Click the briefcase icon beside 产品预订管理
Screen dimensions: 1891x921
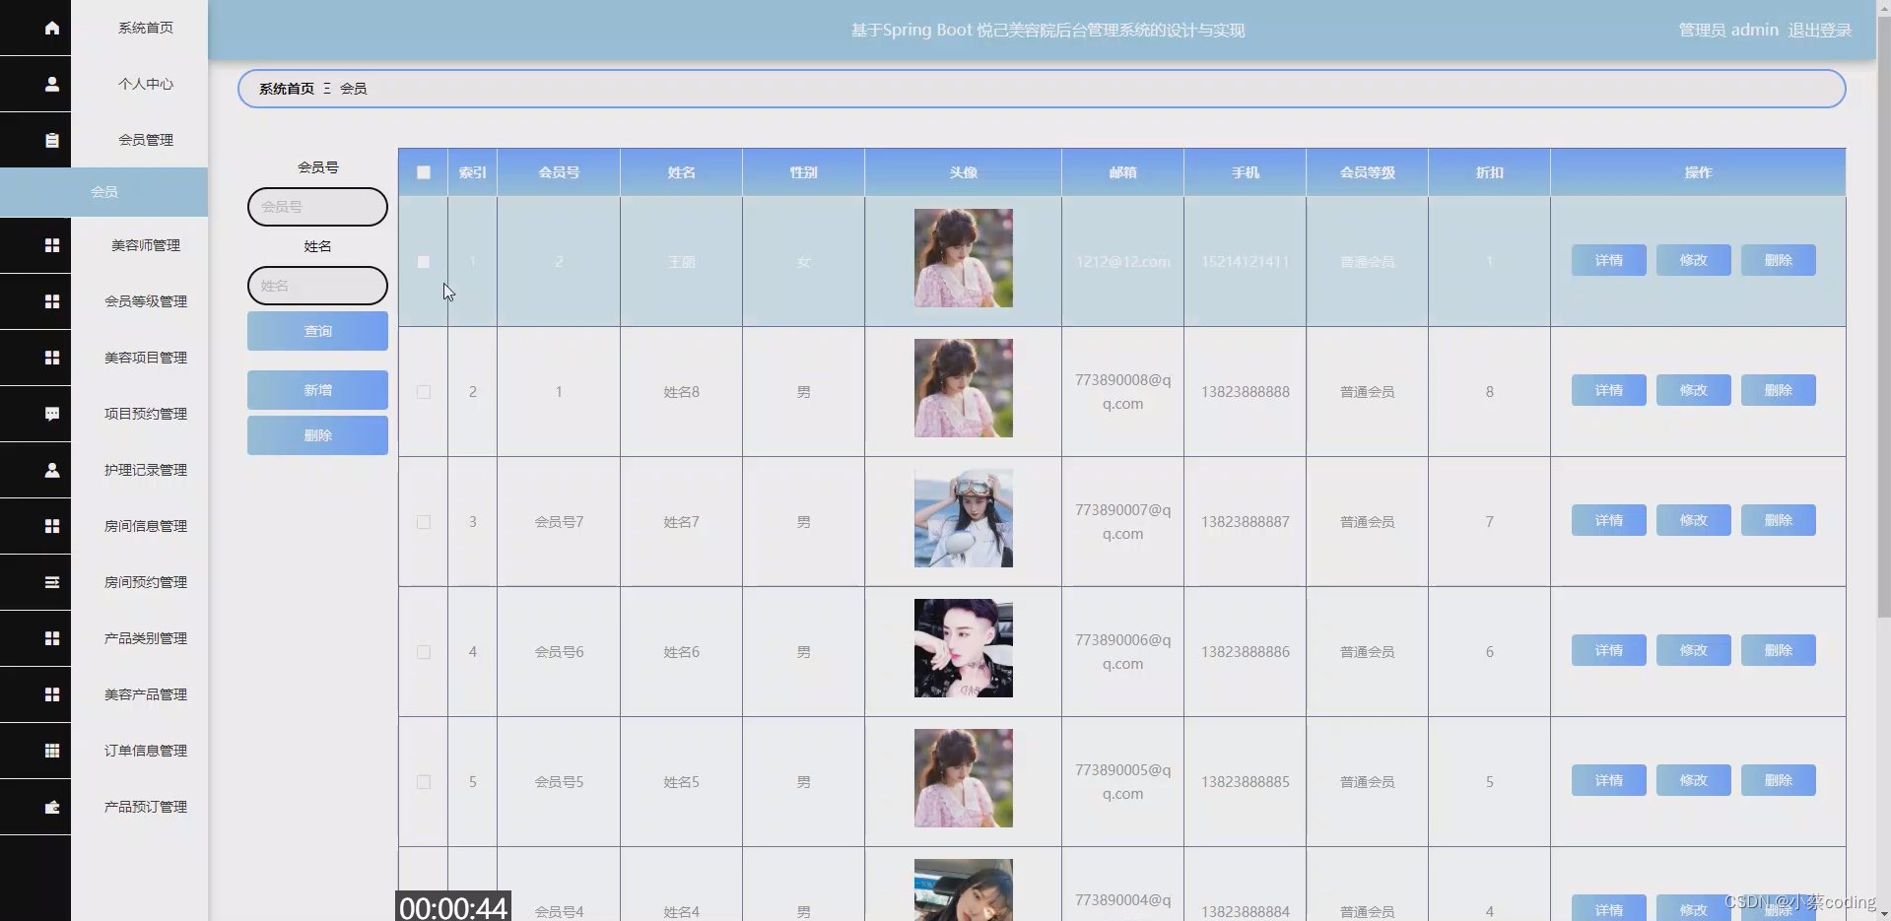[51, 807]
